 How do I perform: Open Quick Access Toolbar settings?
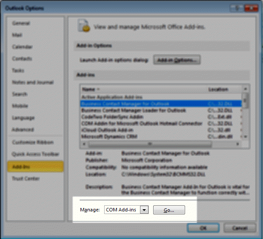pyautogui.click(x=35, y=155)
